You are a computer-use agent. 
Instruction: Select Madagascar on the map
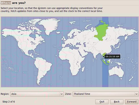click(83, 69)
